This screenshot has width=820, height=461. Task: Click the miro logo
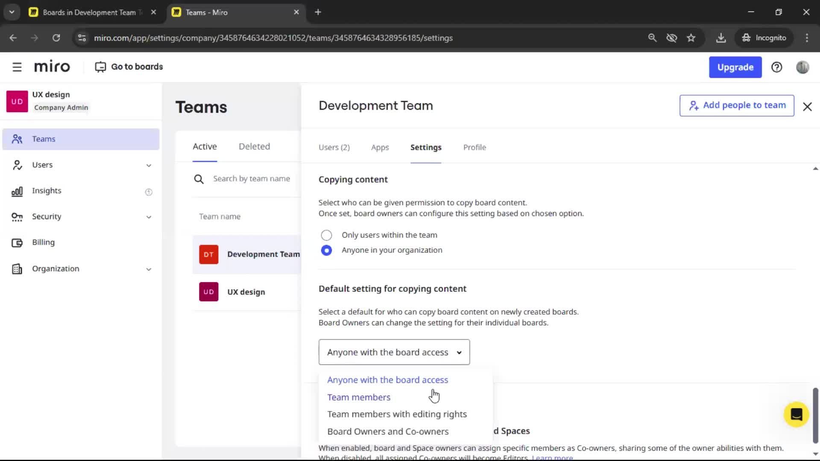(x=52, y=67)
